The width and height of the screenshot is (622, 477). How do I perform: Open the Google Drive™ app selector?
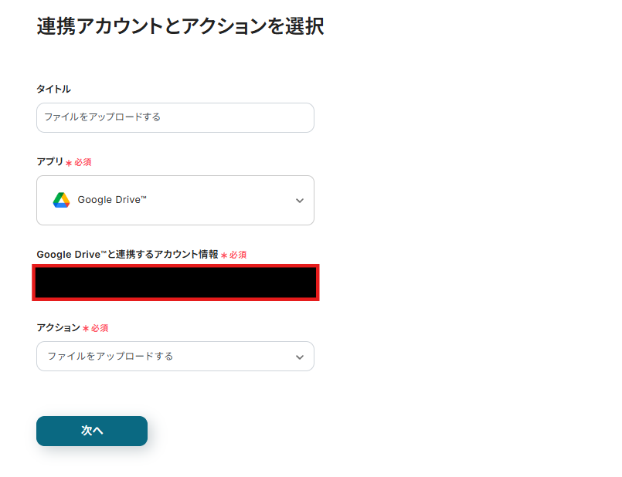pos(175,200)
